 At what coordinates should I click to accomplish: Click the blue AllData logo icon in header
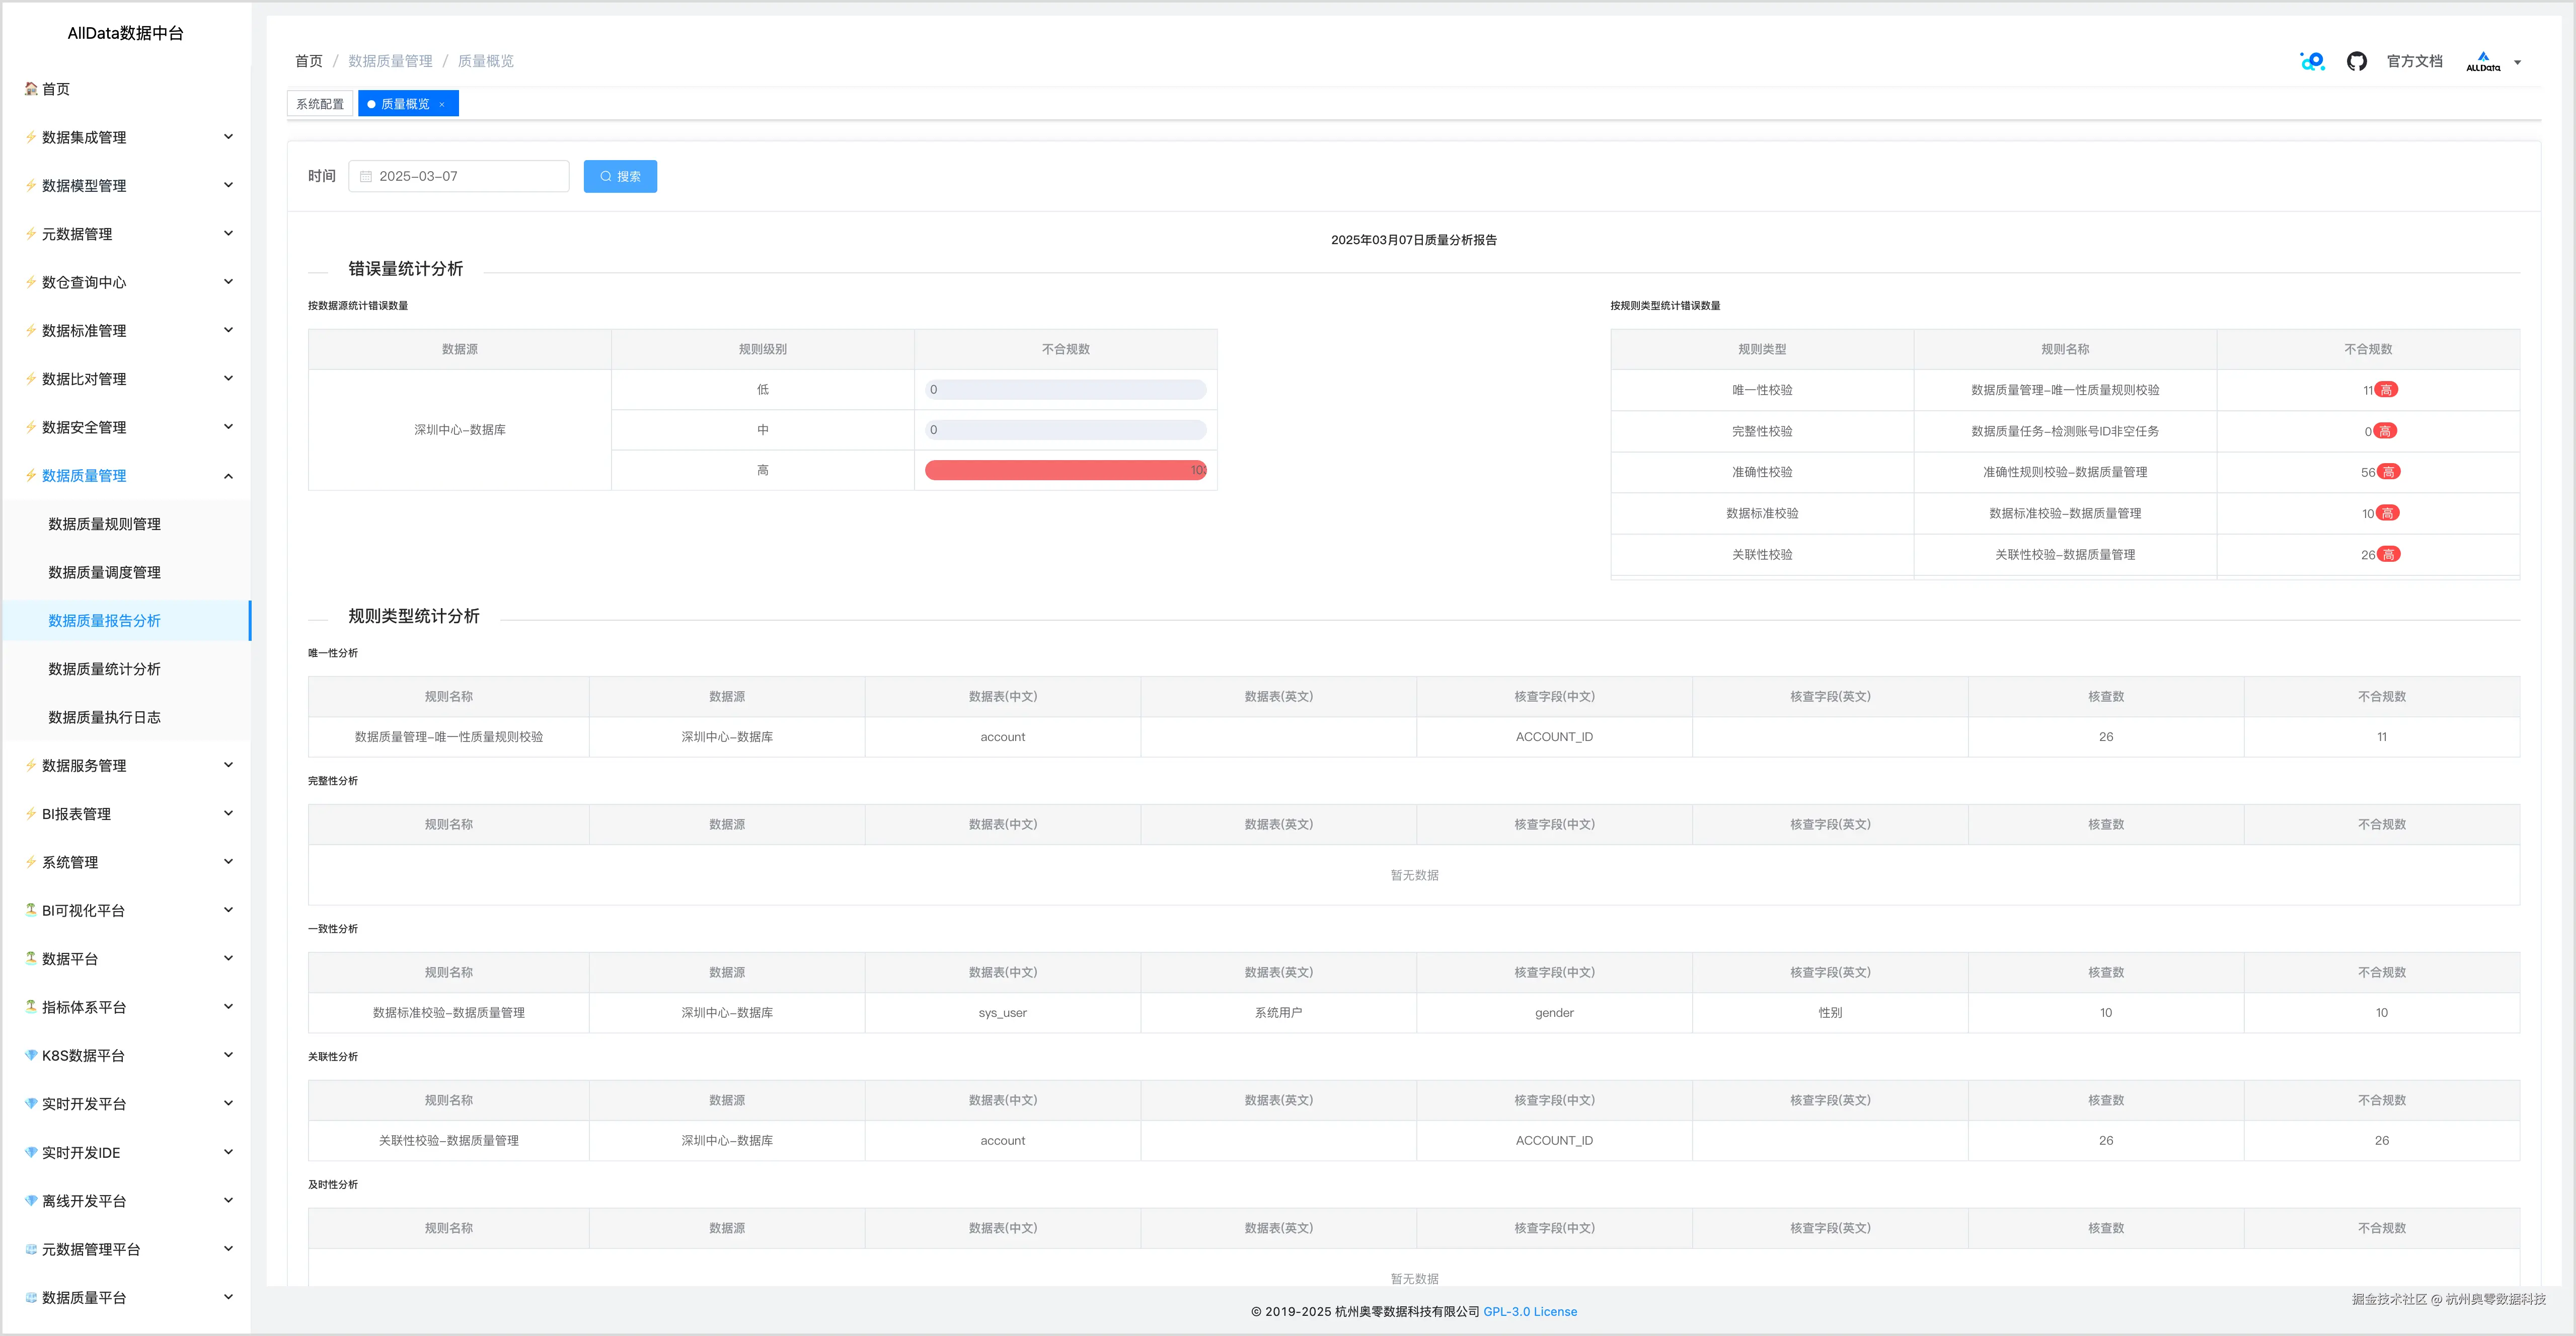click(2312, 61)
